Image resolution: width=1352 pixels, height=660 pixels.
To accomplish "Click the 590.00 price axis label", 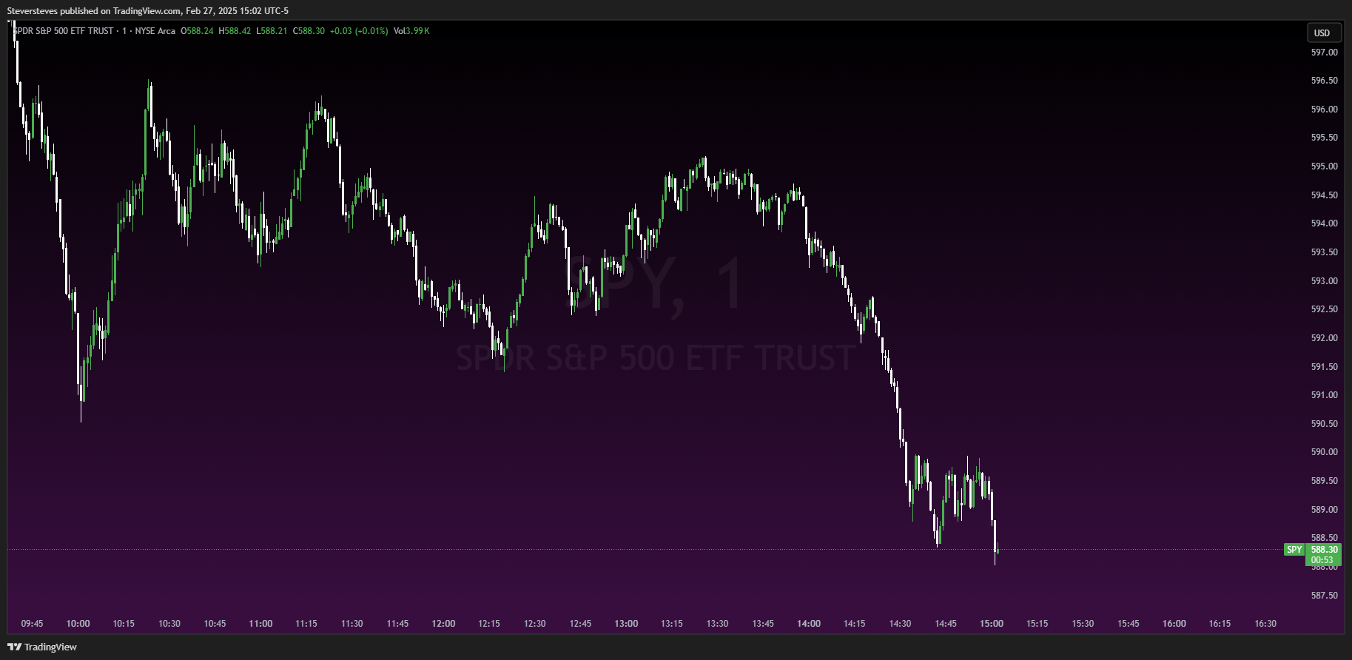I will pyautogui.click(x=1324, y=452).
